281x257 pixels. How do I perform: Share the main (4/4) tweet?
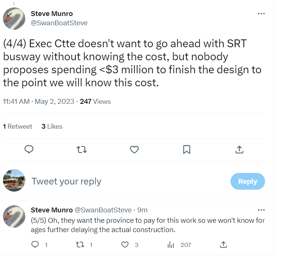(x=239, y=150)
